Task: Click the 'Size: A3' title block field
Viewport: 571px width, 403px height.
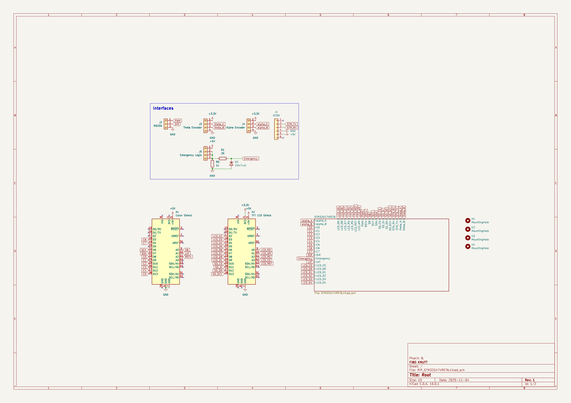Action: coord(415,380)
